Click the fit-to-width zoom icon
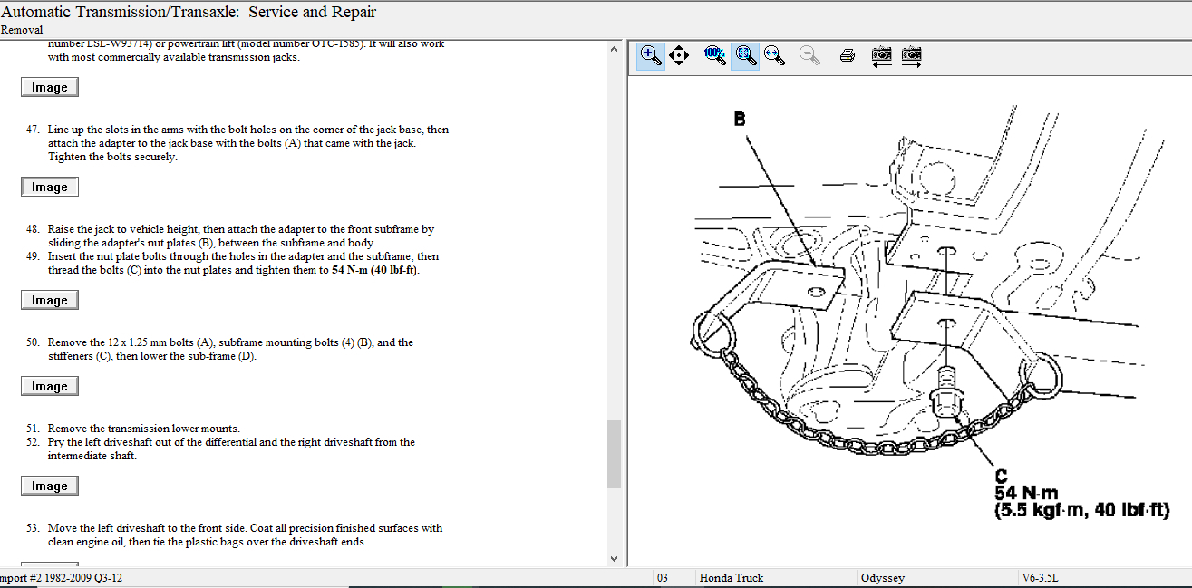Screen dimensions: 1192x588 point(774,55)
